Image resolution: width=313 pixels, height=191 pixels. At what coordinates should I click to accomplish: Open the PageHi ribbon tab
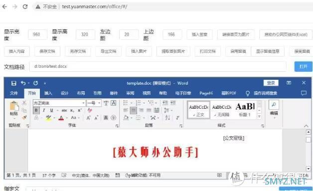click(206, 93)
